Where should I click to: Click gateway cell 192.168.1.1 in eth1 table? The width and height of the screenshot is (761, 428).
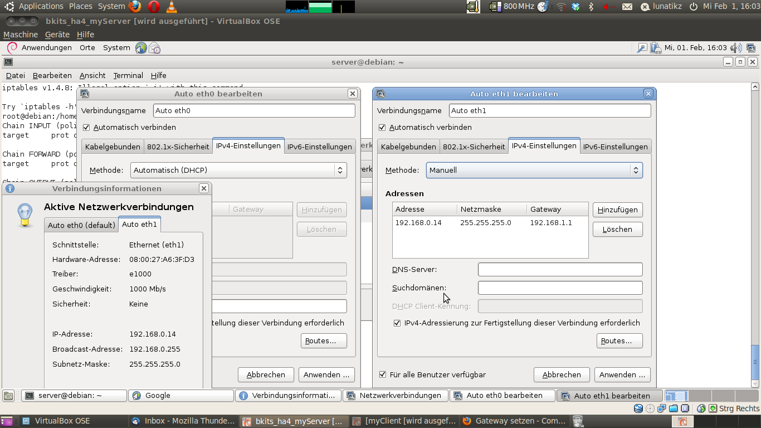point(551,222)
